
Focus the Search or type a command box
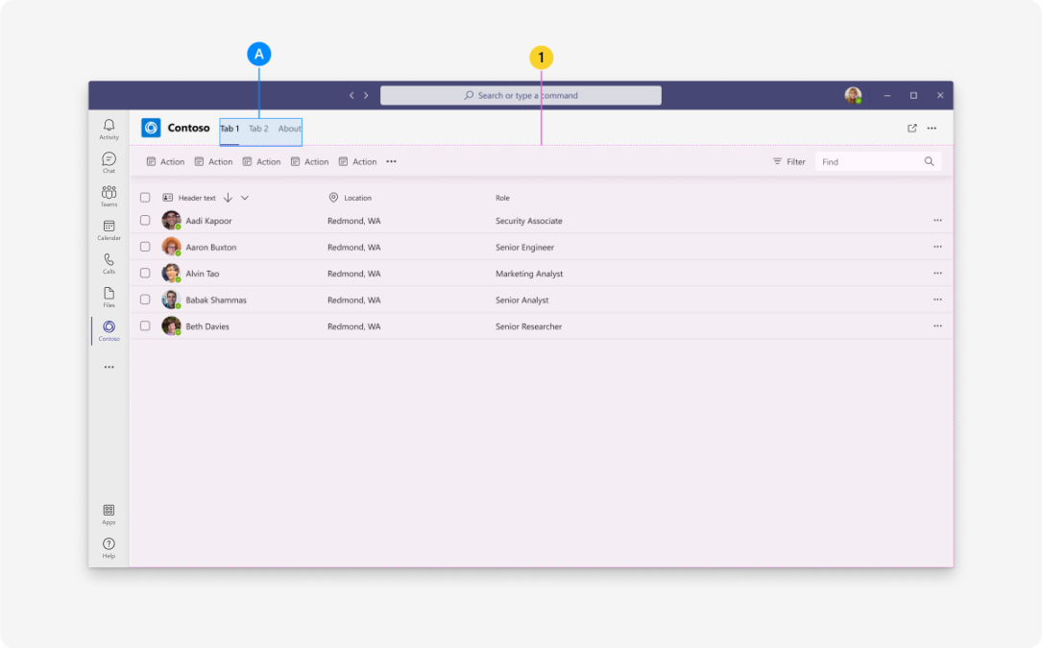click(521, 95)
